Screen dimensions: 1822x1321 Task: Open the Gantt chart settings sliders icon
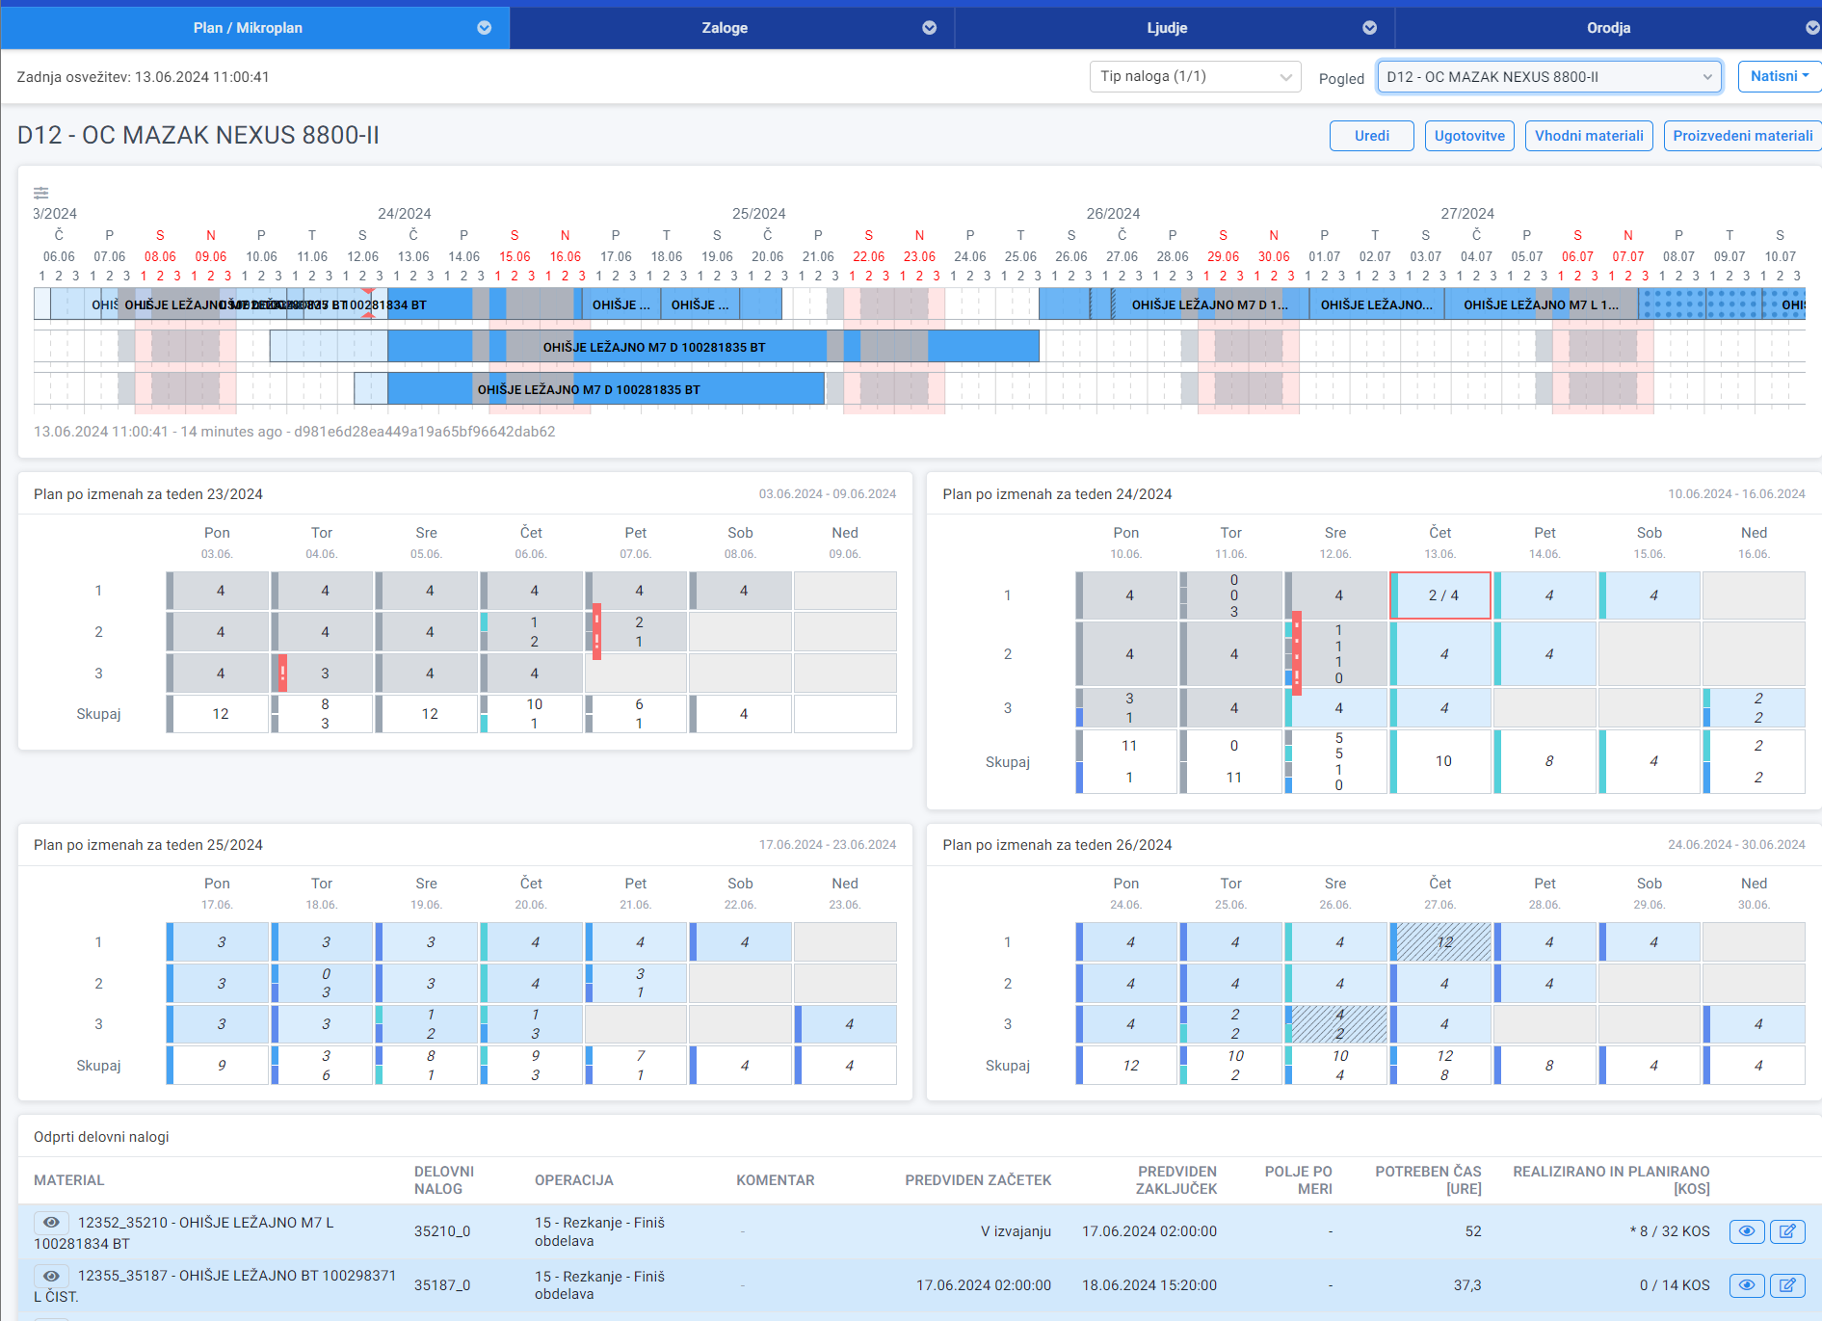40,193
